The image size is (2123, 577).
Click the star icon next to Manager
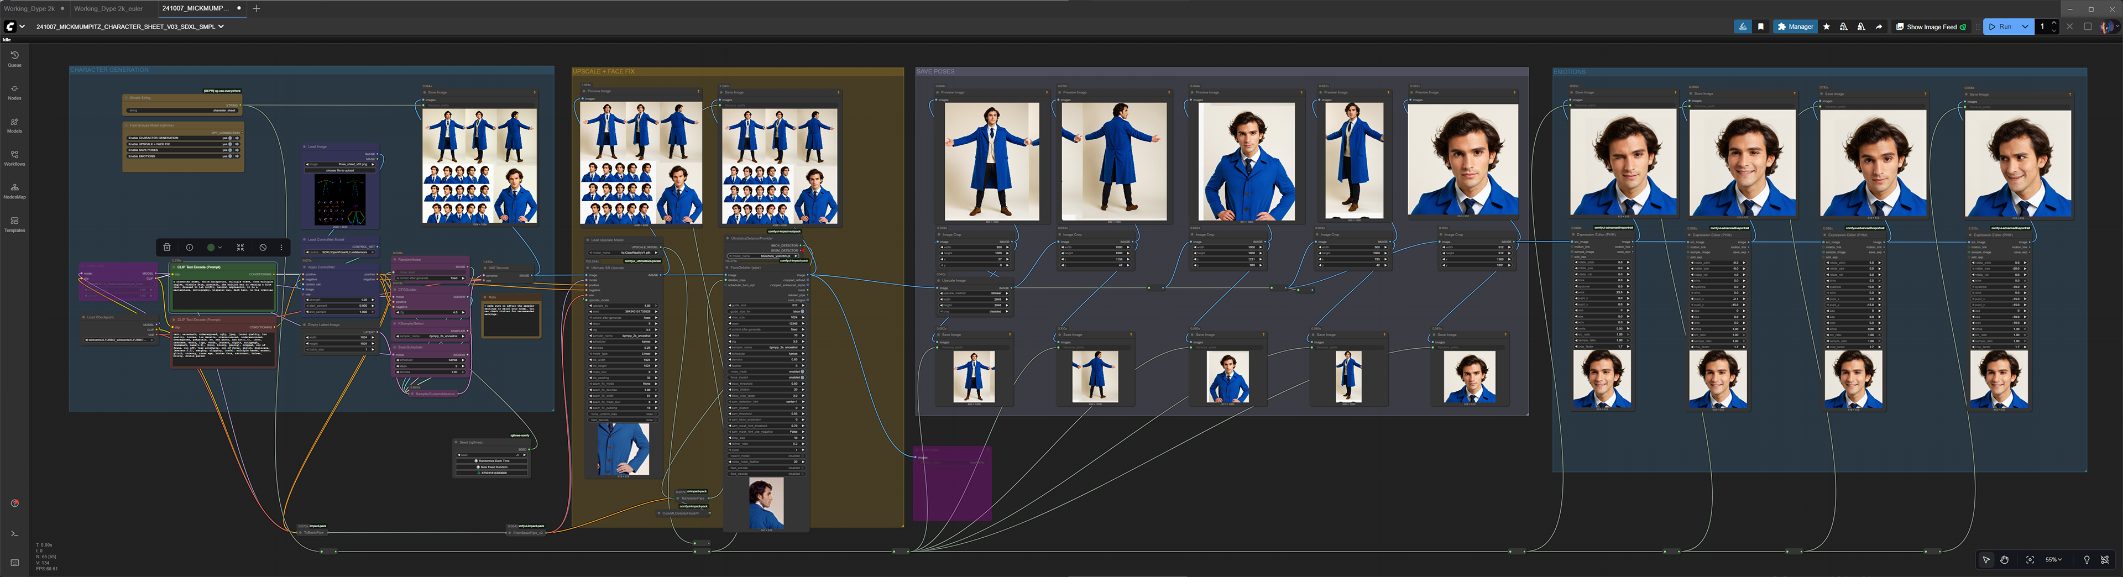(x=1826, y=27)
